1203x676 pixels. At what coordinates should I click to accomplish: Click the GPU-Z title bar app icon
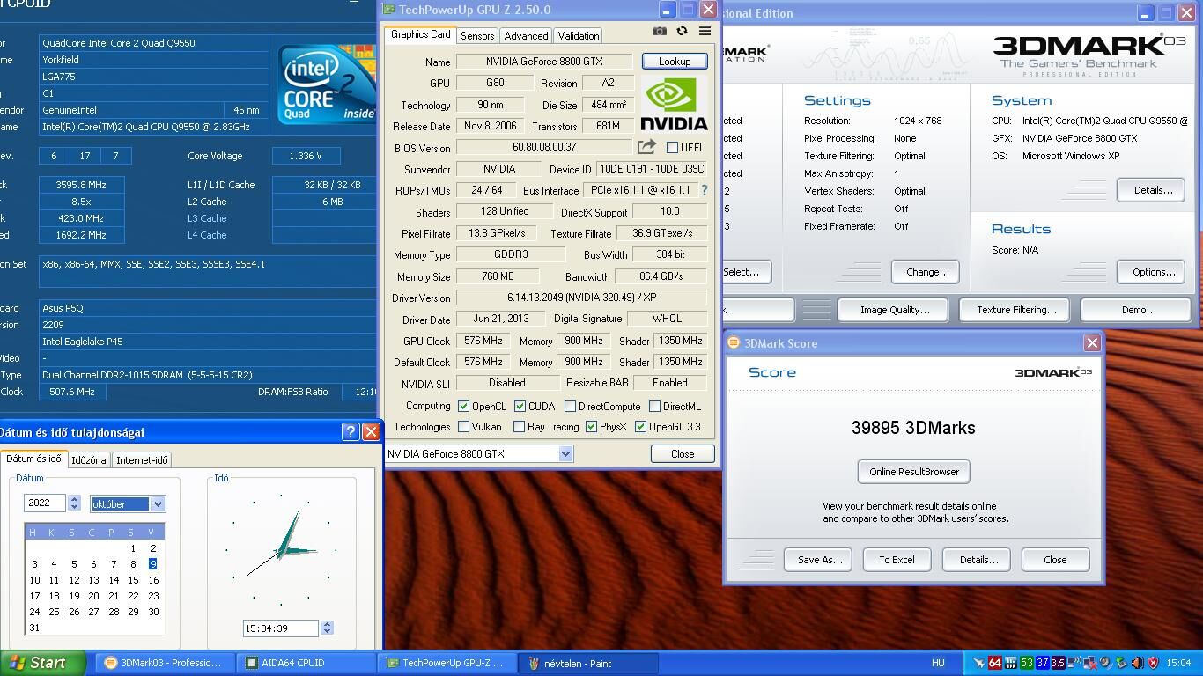click(389, 10)
